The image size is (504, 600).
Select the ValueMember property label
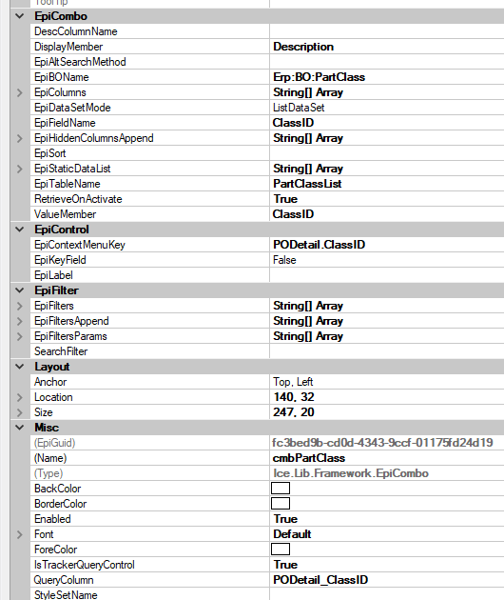coord(65,214)
